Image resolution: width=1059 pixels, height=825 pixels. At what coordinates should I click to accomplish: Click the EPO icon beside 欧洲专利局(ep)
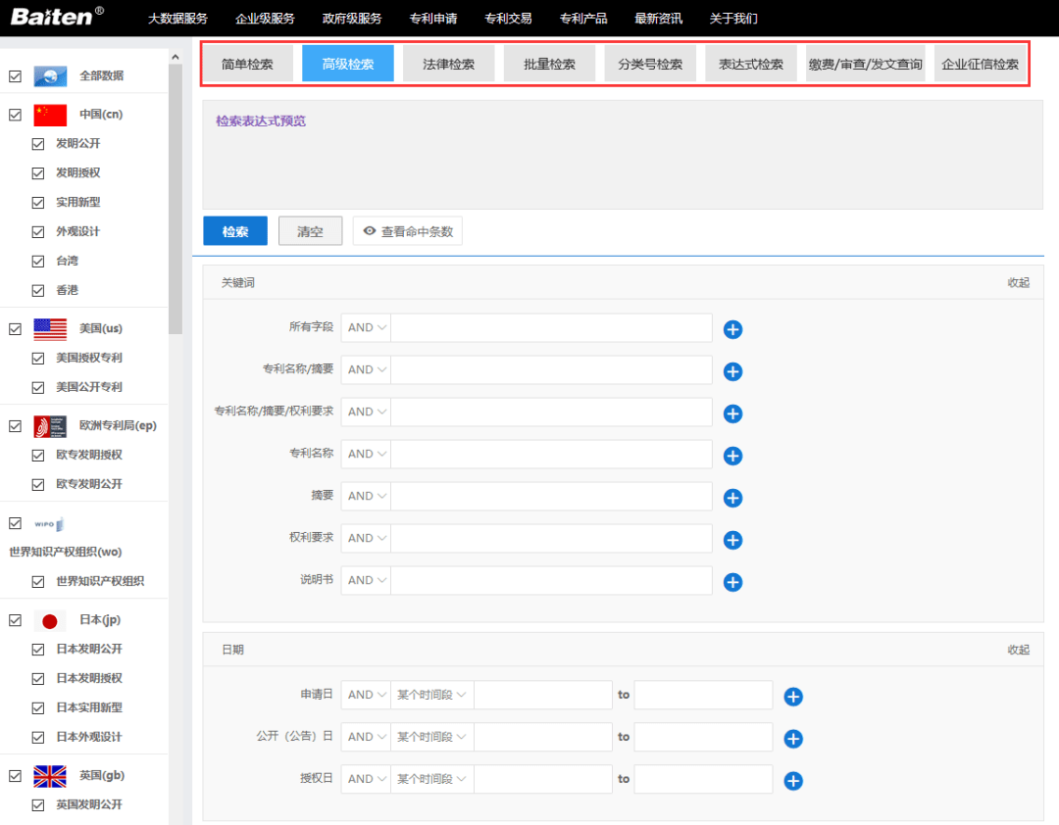50,425
